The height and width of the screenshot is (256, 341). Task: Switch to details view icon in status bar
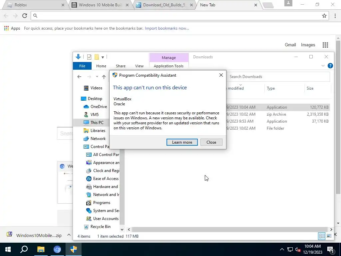click(x=322, y=236)
